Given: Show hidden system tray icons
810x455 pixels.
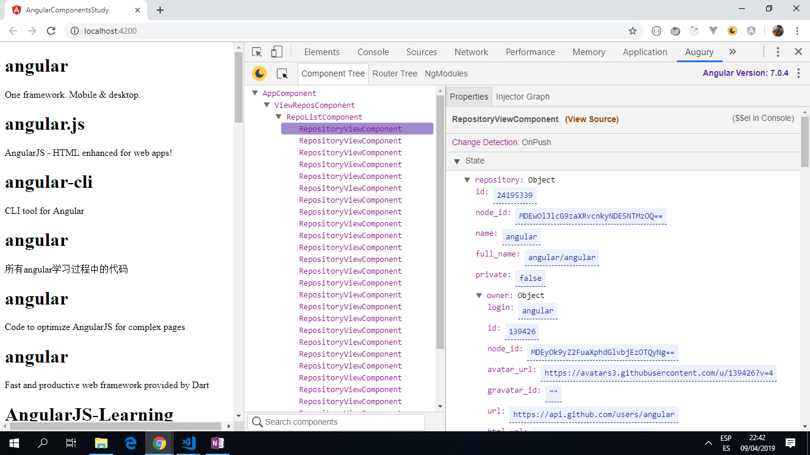Looking at the screenshot, I should (x=709, y=443).
